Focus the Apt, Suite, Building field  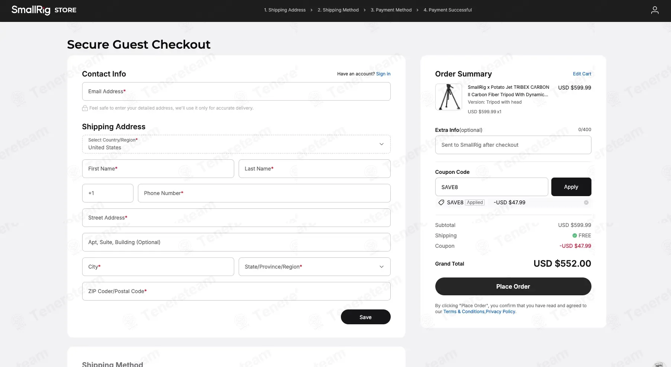pos(236,242)
